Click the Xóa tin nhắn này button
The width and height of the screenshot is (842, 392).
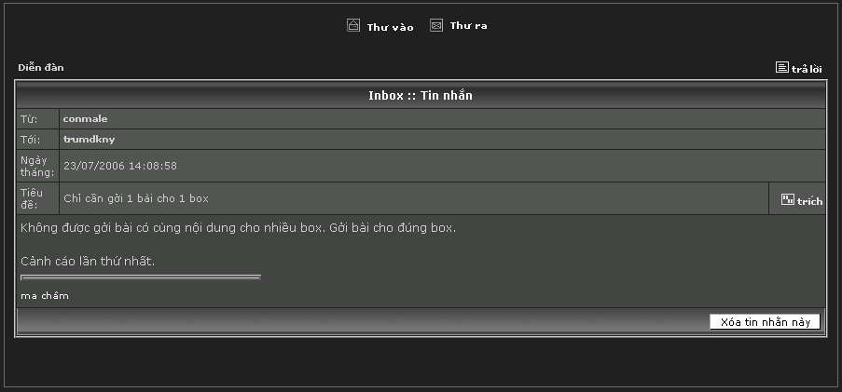coord(765,322)
